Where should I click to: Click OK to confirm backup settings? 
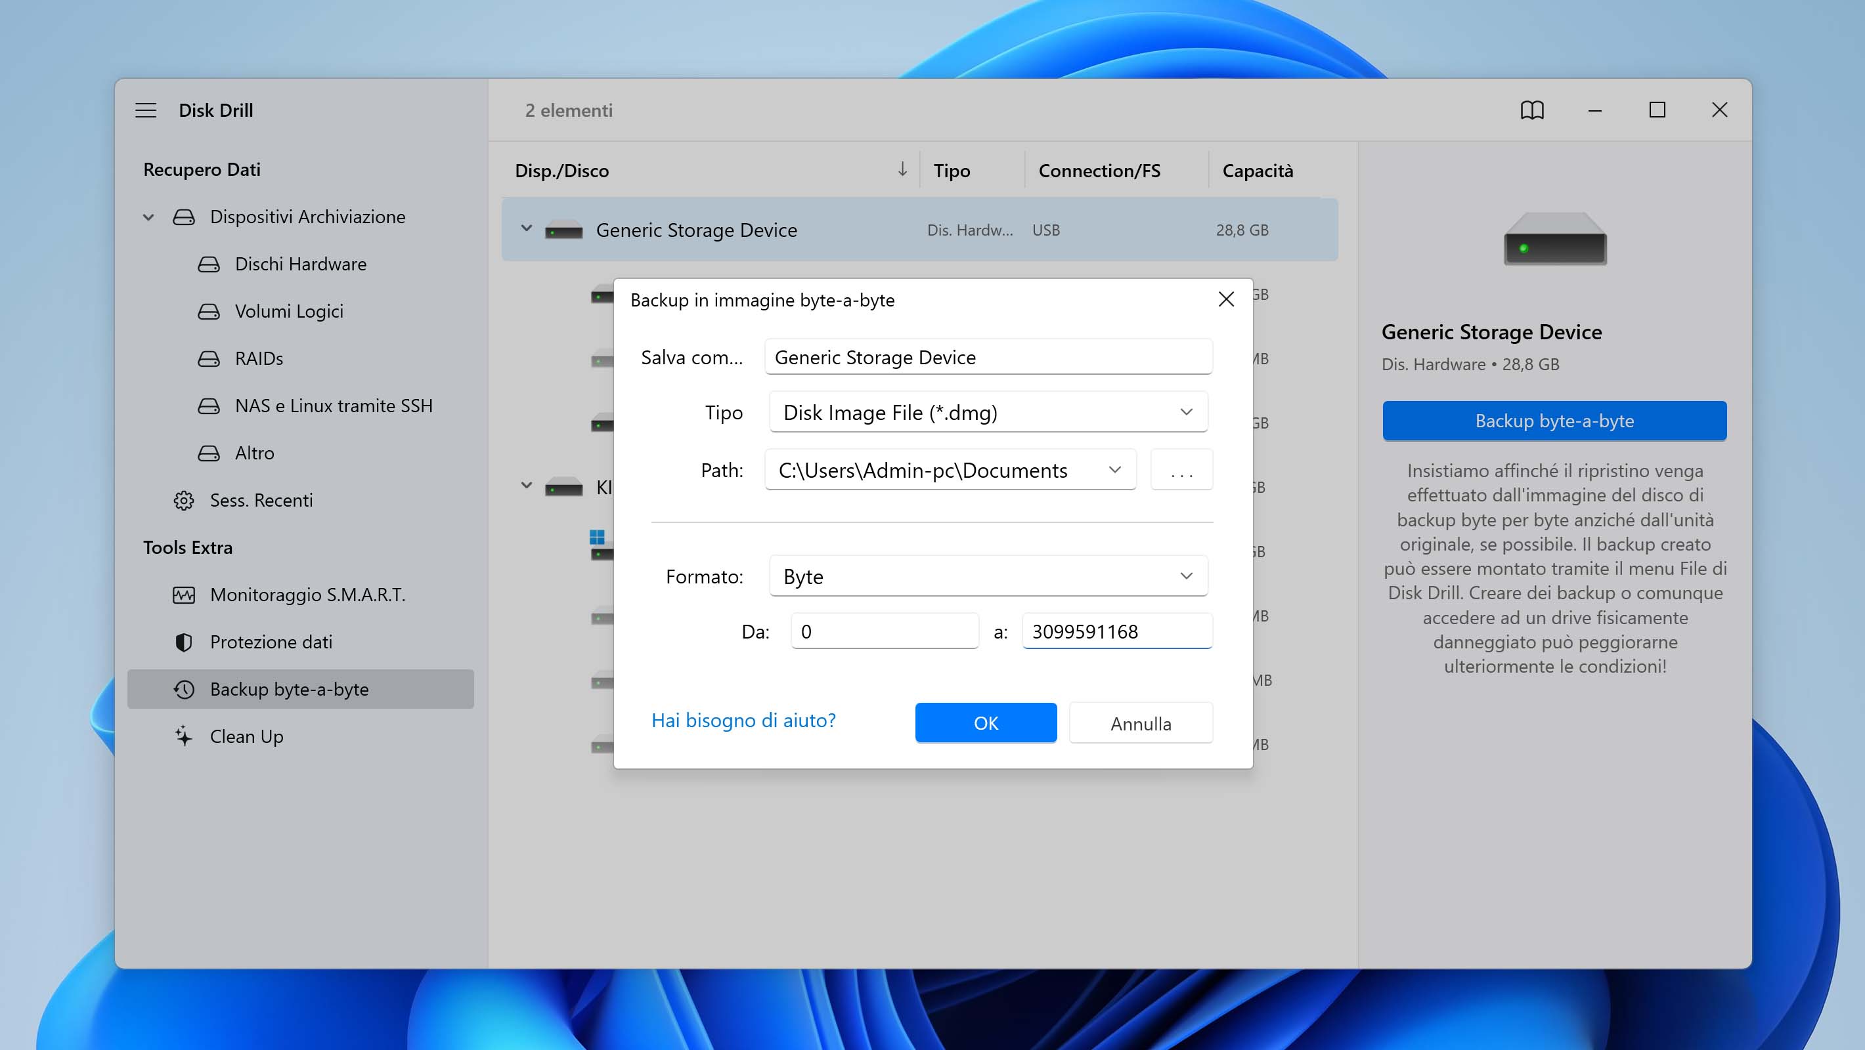tap(986, 722)
